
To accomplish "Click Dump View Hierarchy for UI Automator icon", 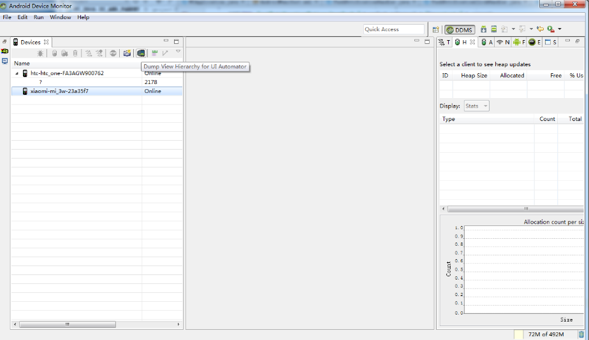I will pos(141,53).
